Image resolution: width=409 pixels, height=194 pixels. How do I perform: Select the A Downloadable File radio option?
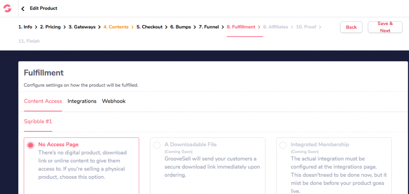coord(157,145)
